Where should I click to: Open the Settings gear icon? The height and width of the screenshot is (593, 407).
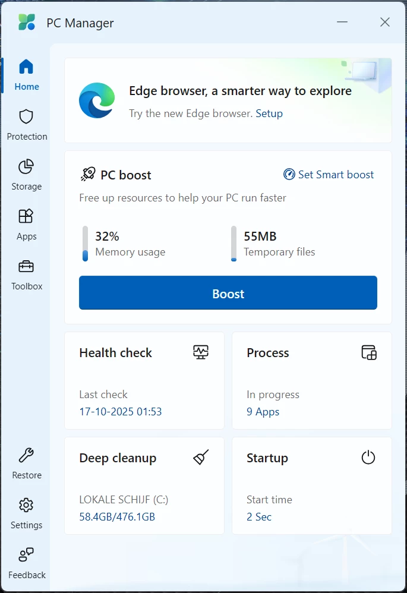[x=26, y=506]
